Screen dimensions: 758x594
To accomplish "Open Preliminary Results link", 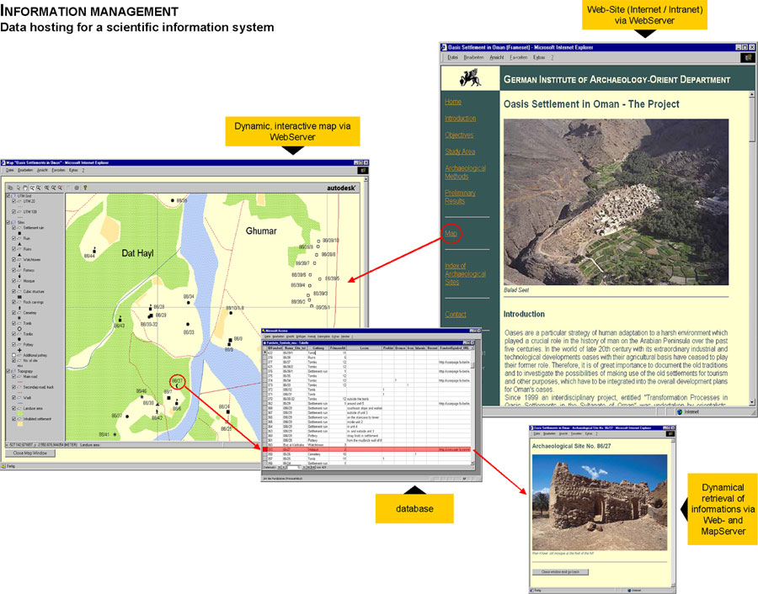I will 460,197.
